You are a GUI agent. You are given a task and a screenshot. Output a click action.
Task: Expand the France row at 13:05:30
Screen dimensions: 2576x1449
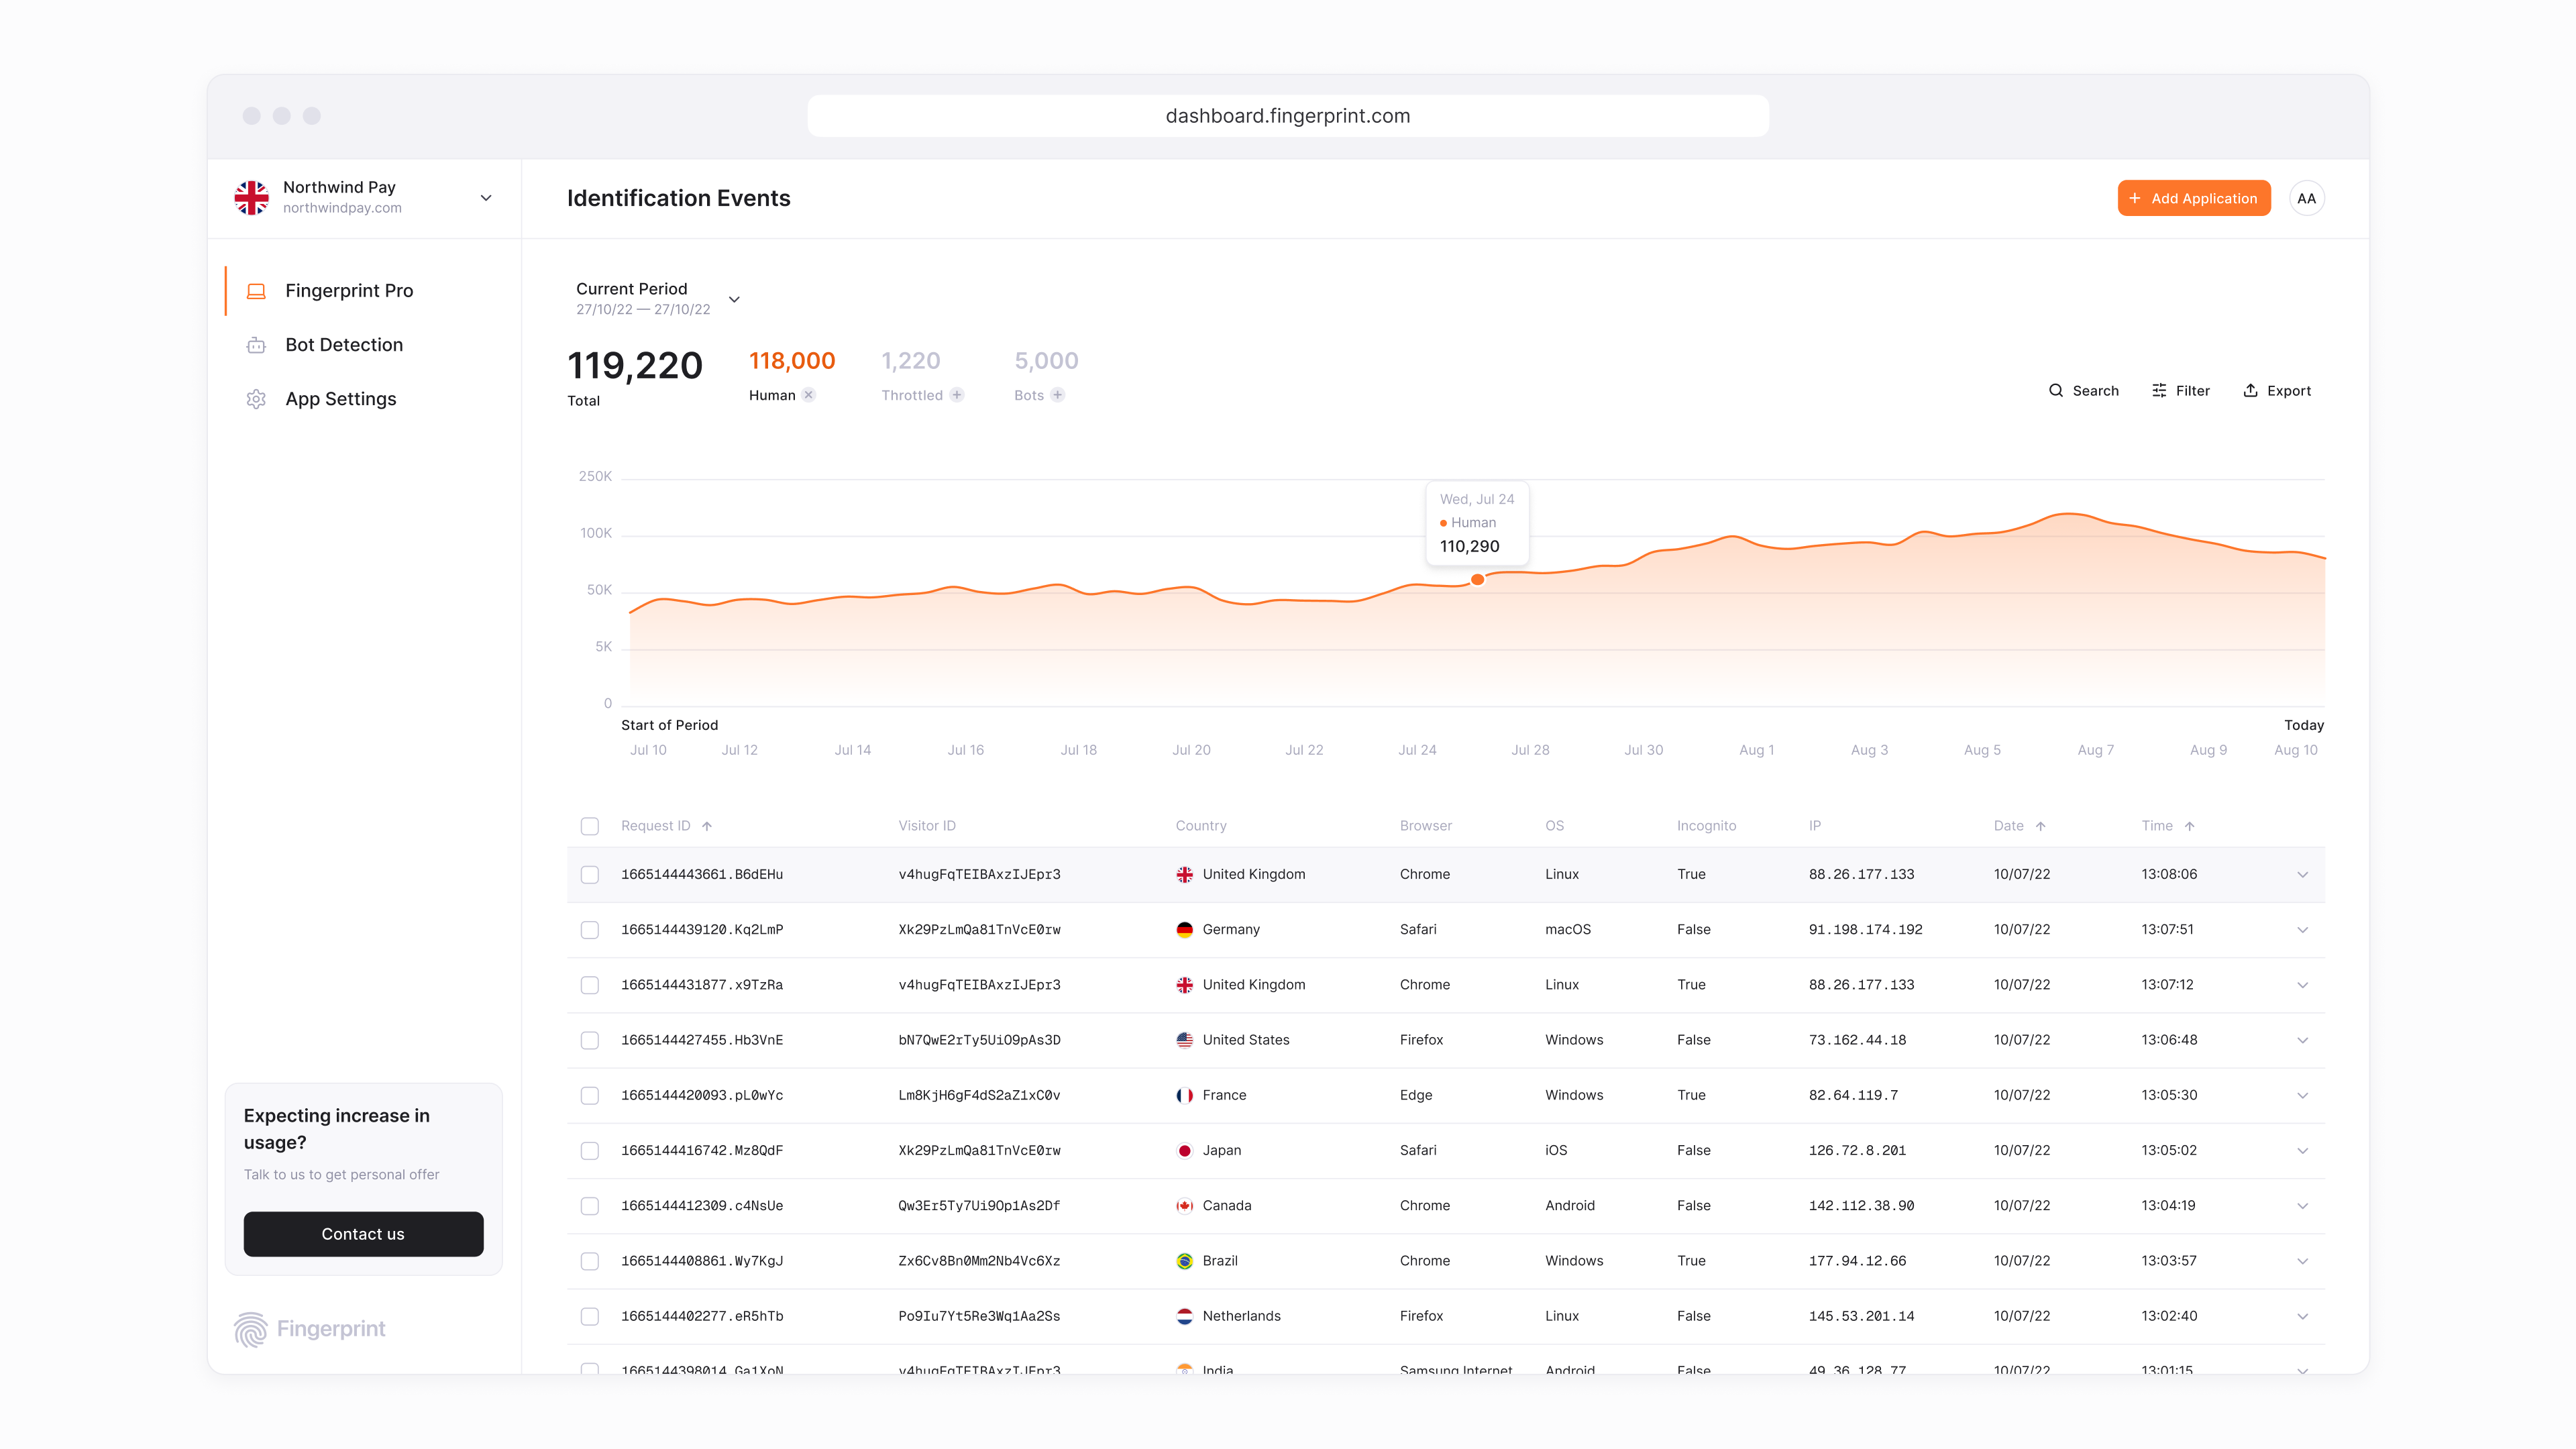[2302, 1095]
